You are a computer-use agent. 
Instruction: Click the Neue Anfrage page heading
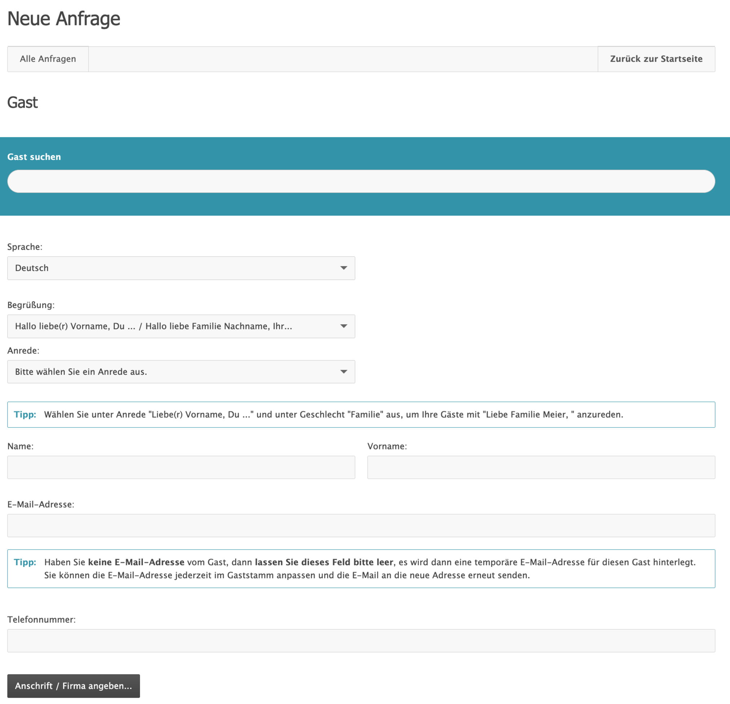coord(64,19)
